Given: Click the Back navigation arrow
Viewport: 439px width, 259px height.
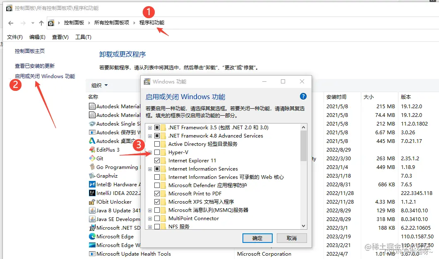Looking at the screenshot, I should pos(11,23).
